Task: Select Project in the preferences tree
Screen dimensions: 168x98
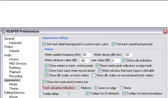Action: pos(9,47)
